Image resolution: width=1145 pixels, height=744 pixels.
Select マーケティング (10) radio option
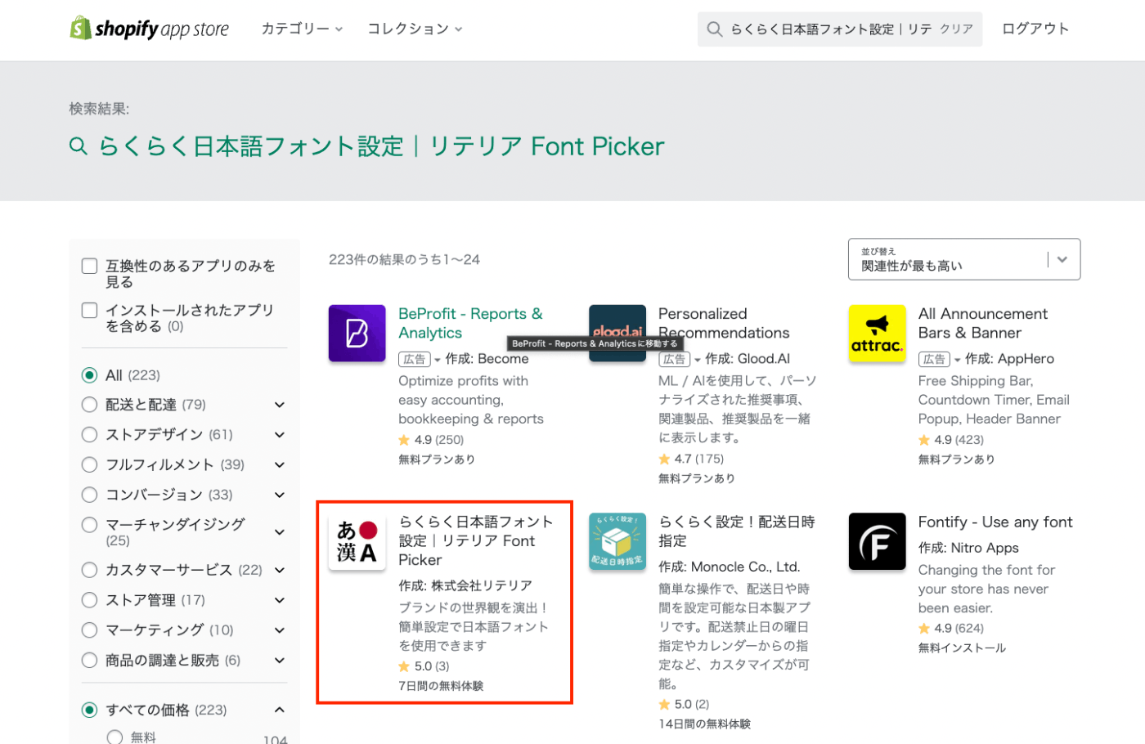tap(90, 630)
